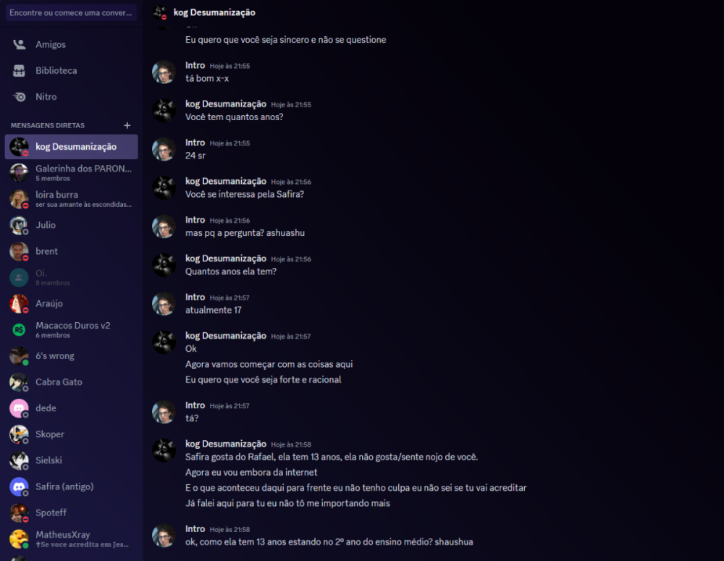Open MatheusXray direct message
This screenshot has width=724, height=561.
71,539
